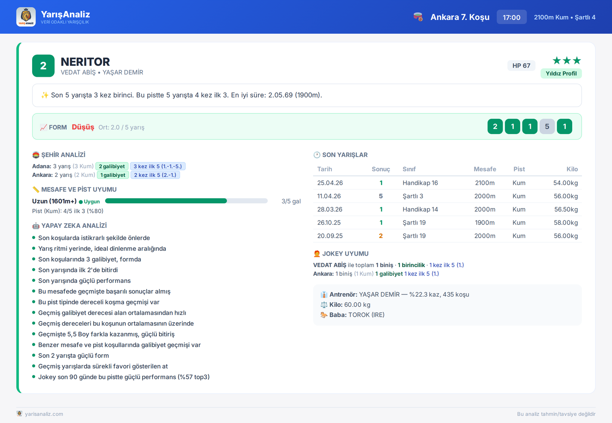Click the jockey cap icon beside Ankara 7. Koşu
Viewport: 612px width, 423px height.
coord(418,17)
